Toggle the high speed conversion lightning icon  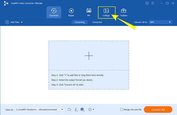click(x=76, y=109)
